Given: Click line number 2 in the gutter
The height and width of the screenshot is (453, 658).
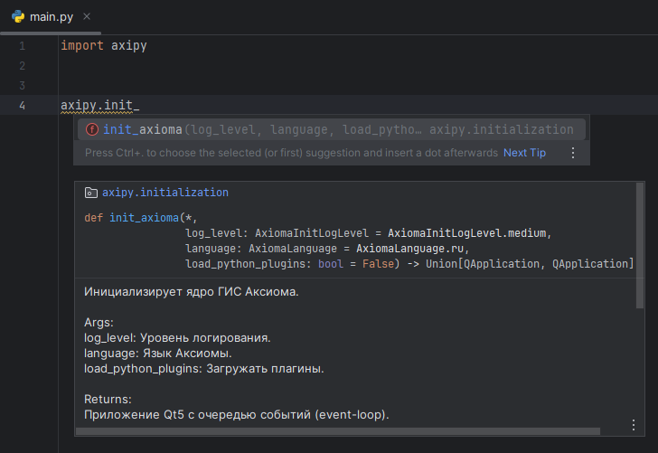Looking at the screenshot, I should click(x=22, y=66).
